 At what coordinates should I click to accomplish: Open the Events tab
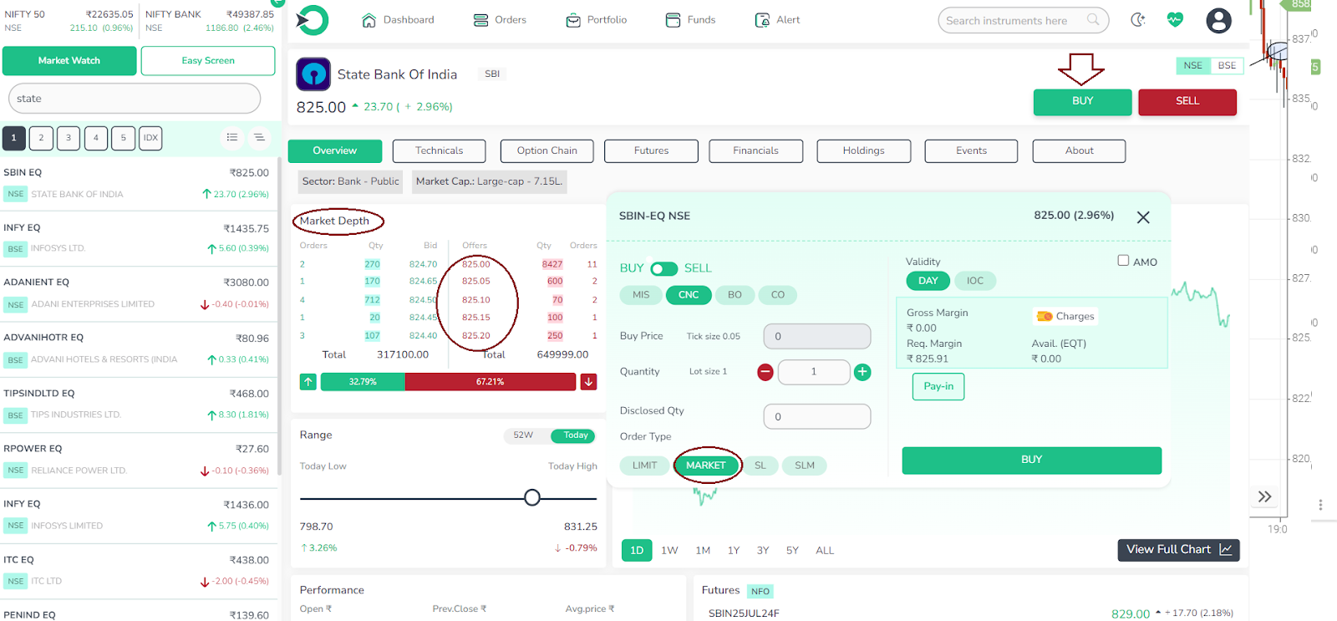971,151
